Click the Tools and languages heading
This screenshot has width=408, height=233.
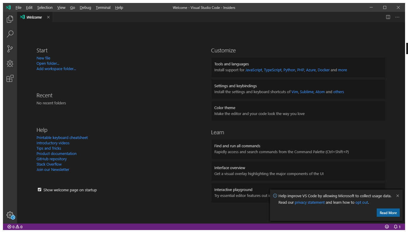click(232, 64)
